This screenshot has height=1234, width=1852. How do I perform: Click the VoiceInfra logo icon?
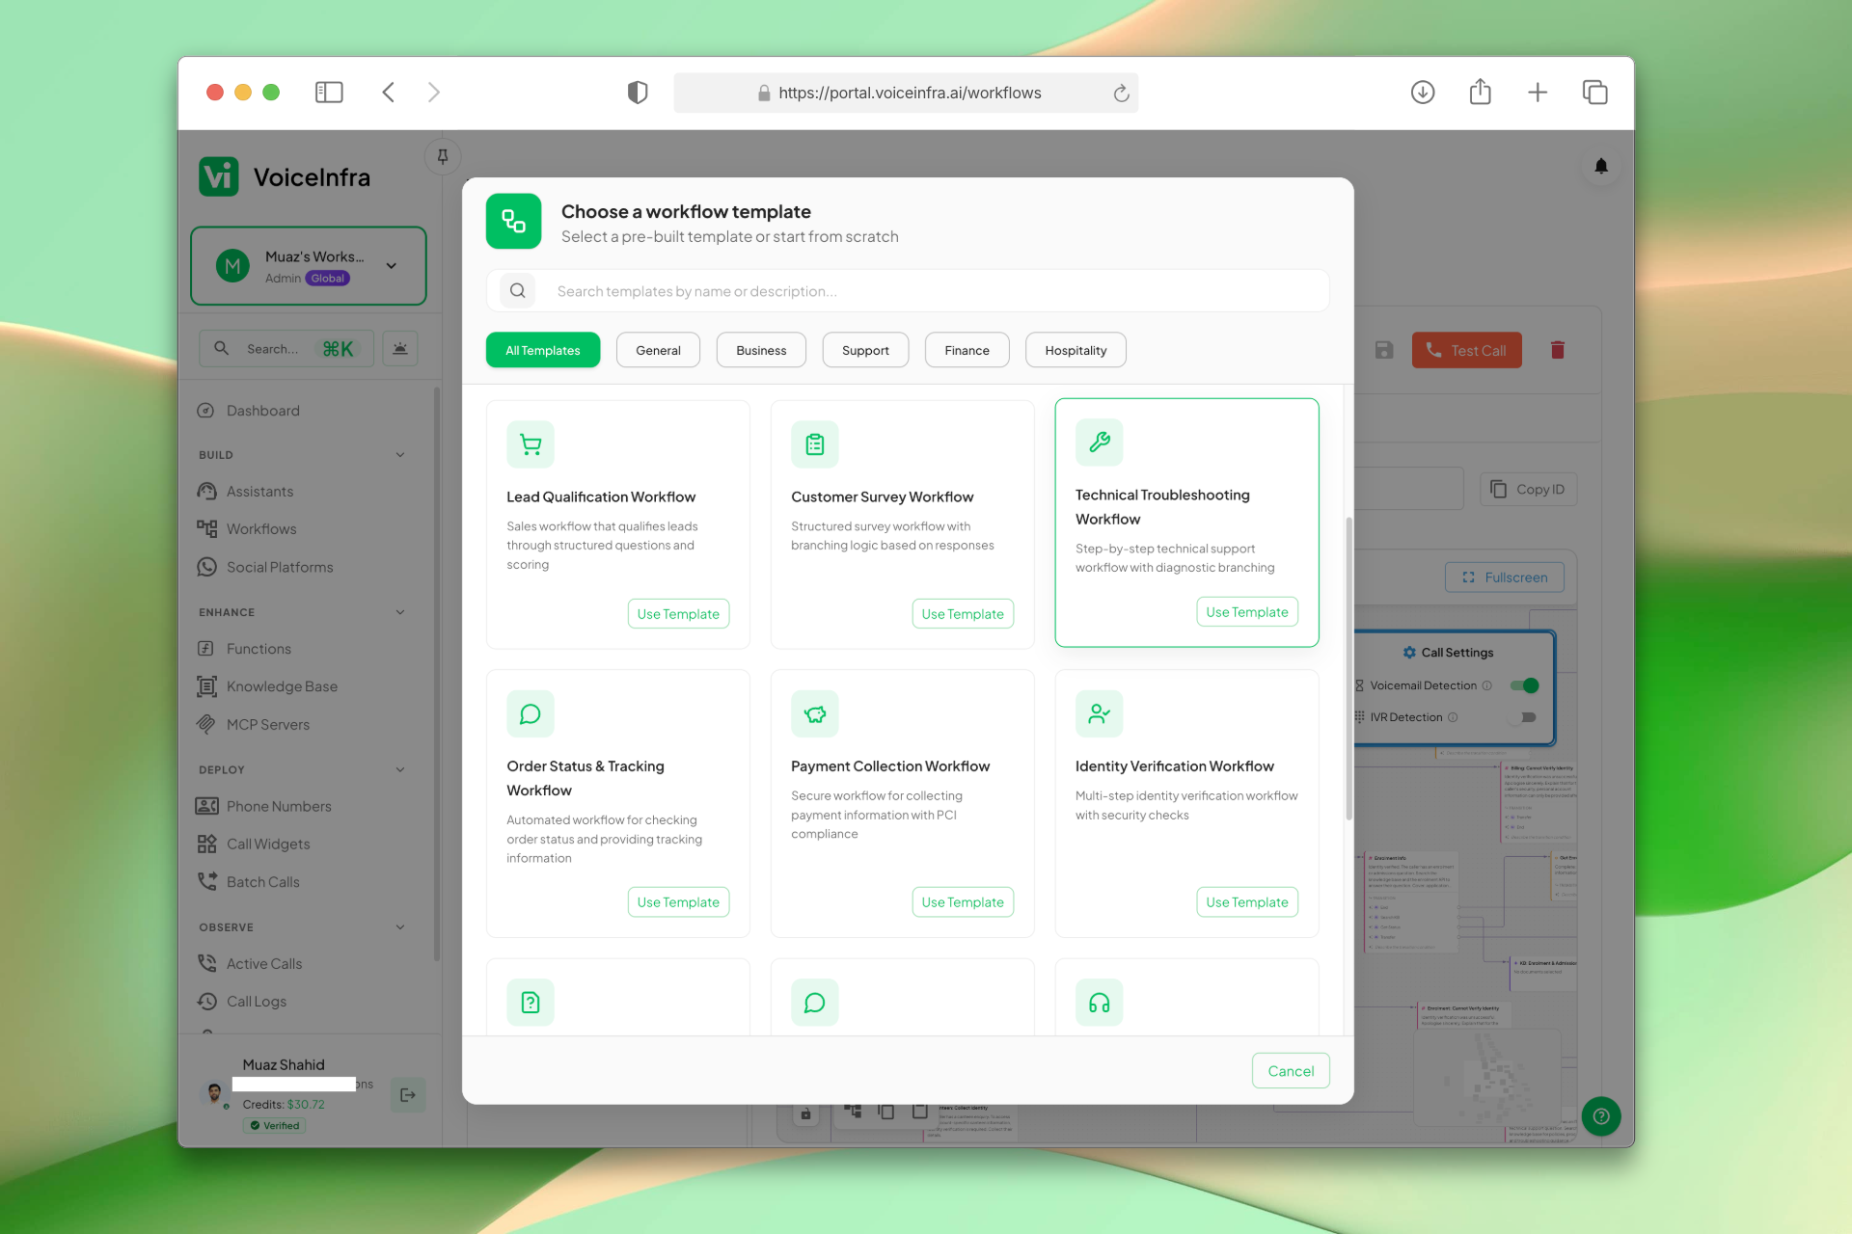tap(219, 176)
